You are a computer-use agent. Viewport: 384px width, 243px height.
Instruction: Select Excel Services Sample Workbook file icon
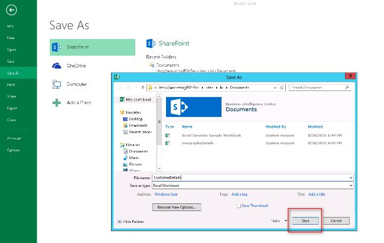click(168, 135)
